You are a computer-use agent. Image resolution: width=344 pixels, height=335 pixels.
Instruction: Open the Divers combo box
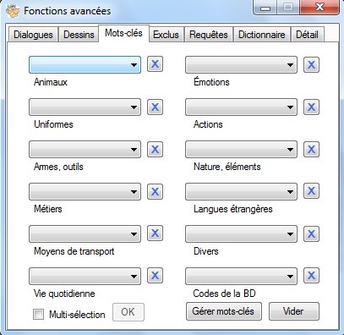[x=241, y=234]
